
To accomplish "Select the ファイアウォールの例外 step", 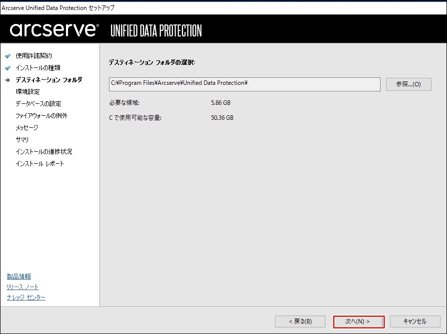I will click(x=41, y=116).
